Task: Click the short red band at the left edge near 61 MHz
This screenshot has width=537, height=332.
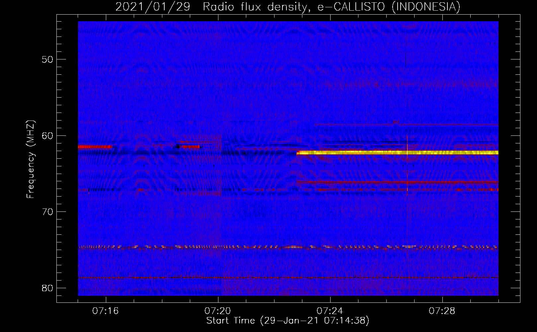Action: click(95, 146)
